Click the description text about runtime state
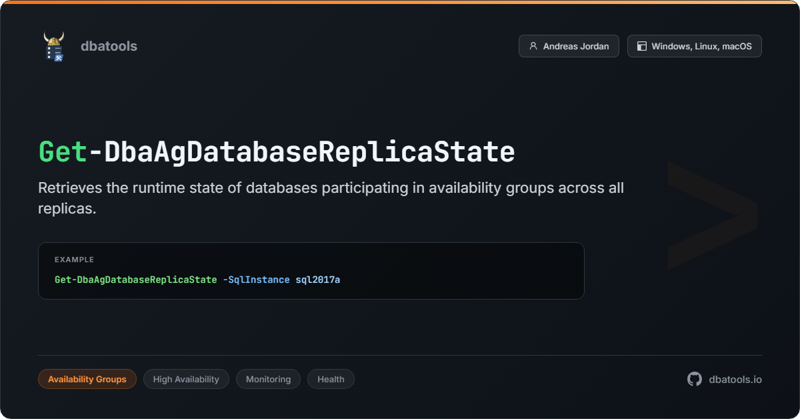The height and width of the screenshot is (419, 800). point(331,197)
